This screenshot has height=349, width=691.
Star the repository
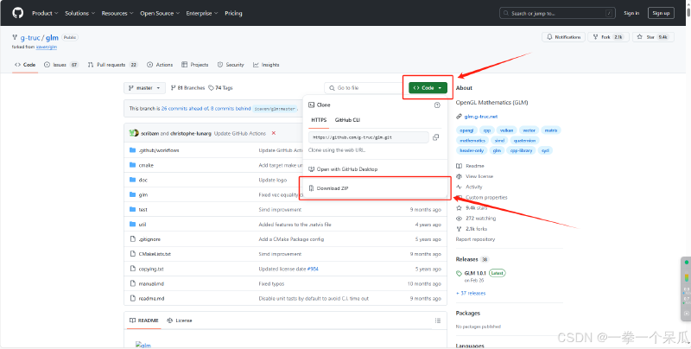point(653,37)
